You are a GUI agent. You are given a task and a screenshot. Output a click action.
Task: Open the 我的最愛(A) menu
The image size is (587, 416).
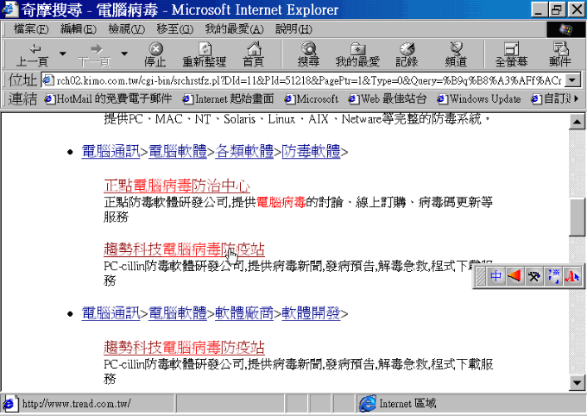[234, 28]
